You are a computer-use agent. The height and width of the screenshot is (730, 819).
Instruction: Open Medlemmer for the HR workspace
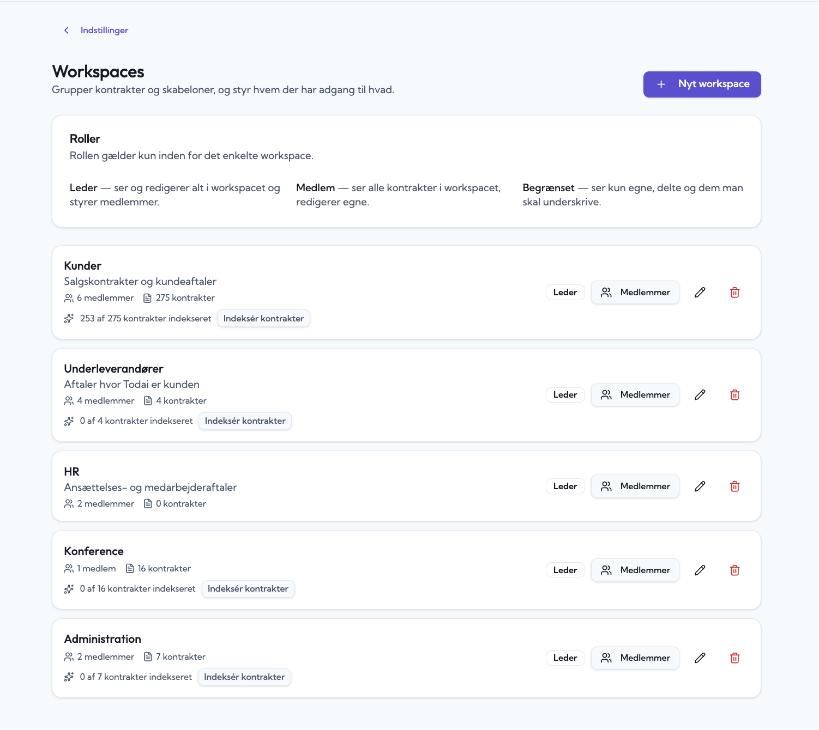click(635, 486)
